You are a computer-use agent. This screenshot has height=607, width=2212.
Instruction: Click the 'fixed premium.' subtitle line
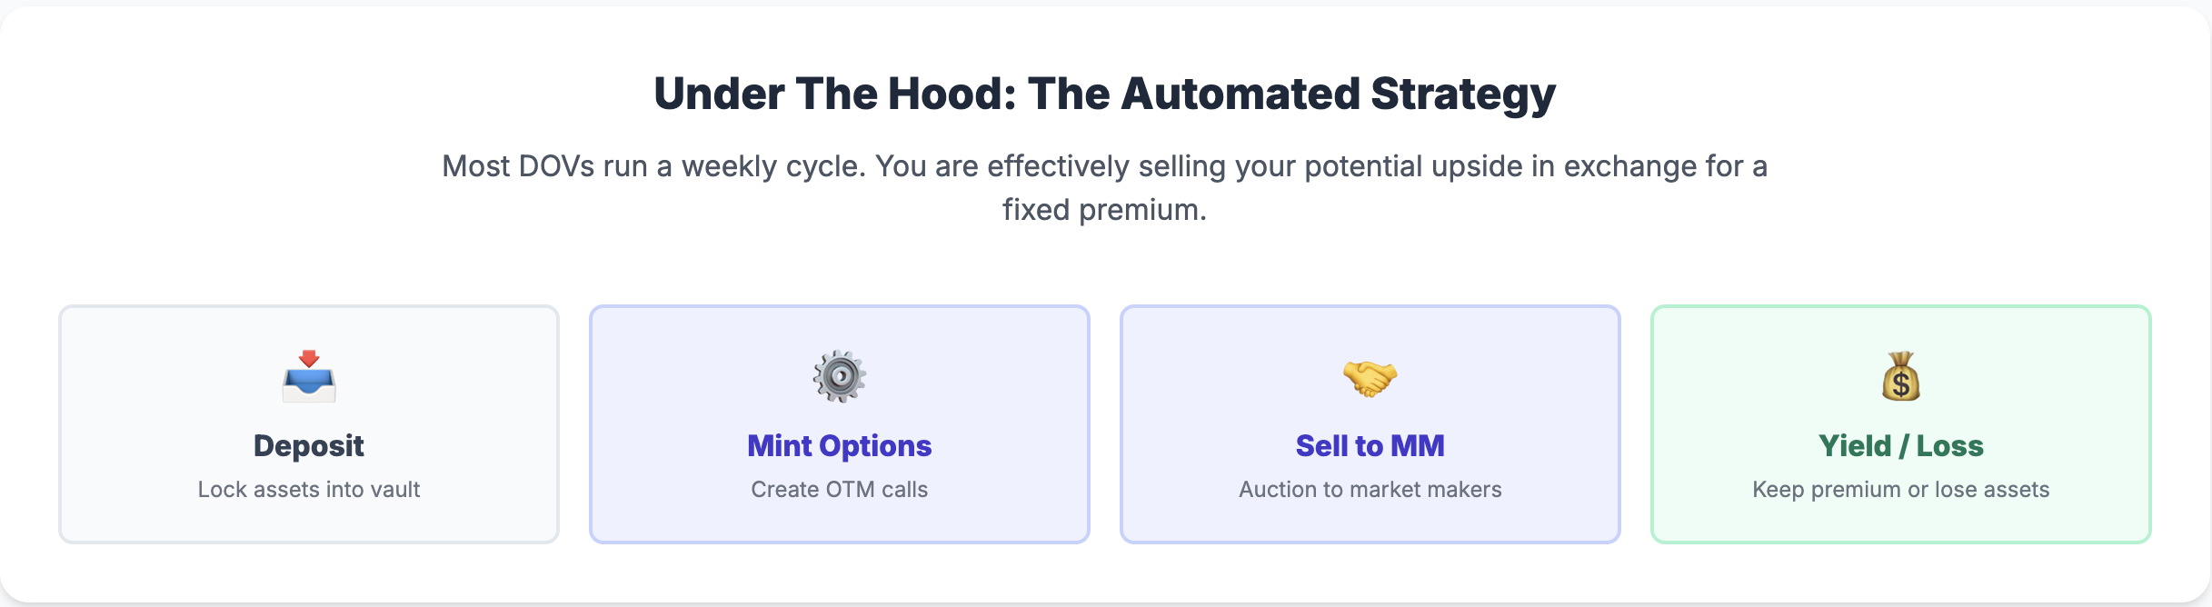[1104, 210]
